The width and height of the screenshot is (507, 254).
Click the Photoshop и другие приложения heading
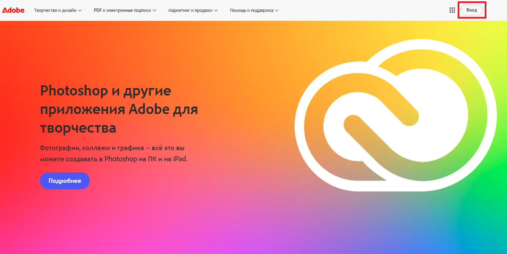coord(119,109)
